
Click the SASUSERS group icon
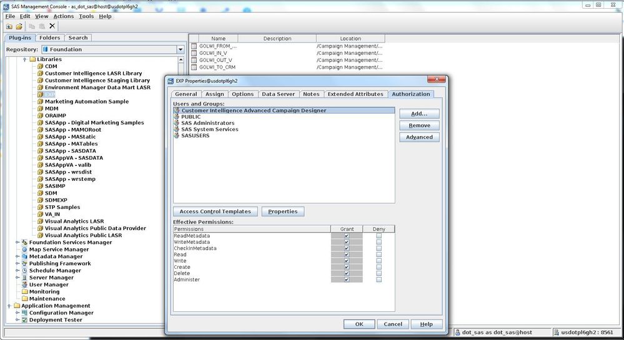pos(177,135)
